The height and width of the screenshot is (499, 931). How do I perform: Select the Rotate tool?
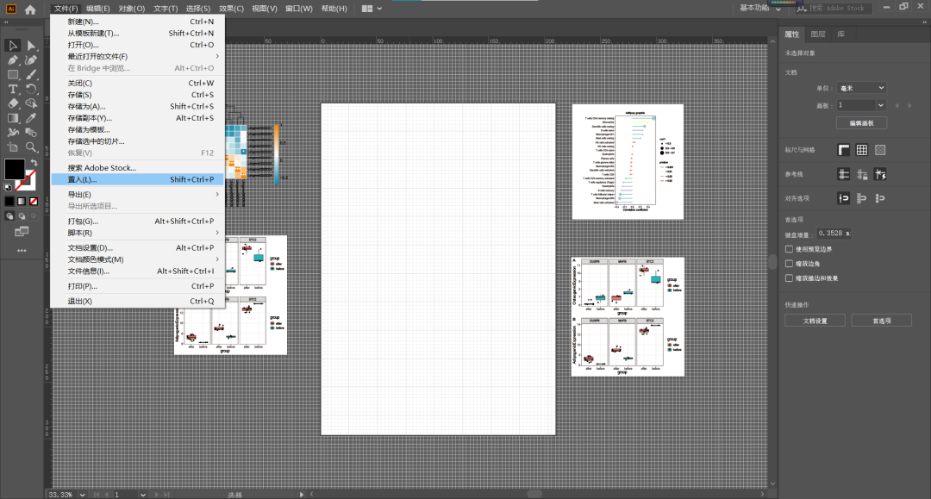(31, 89)
